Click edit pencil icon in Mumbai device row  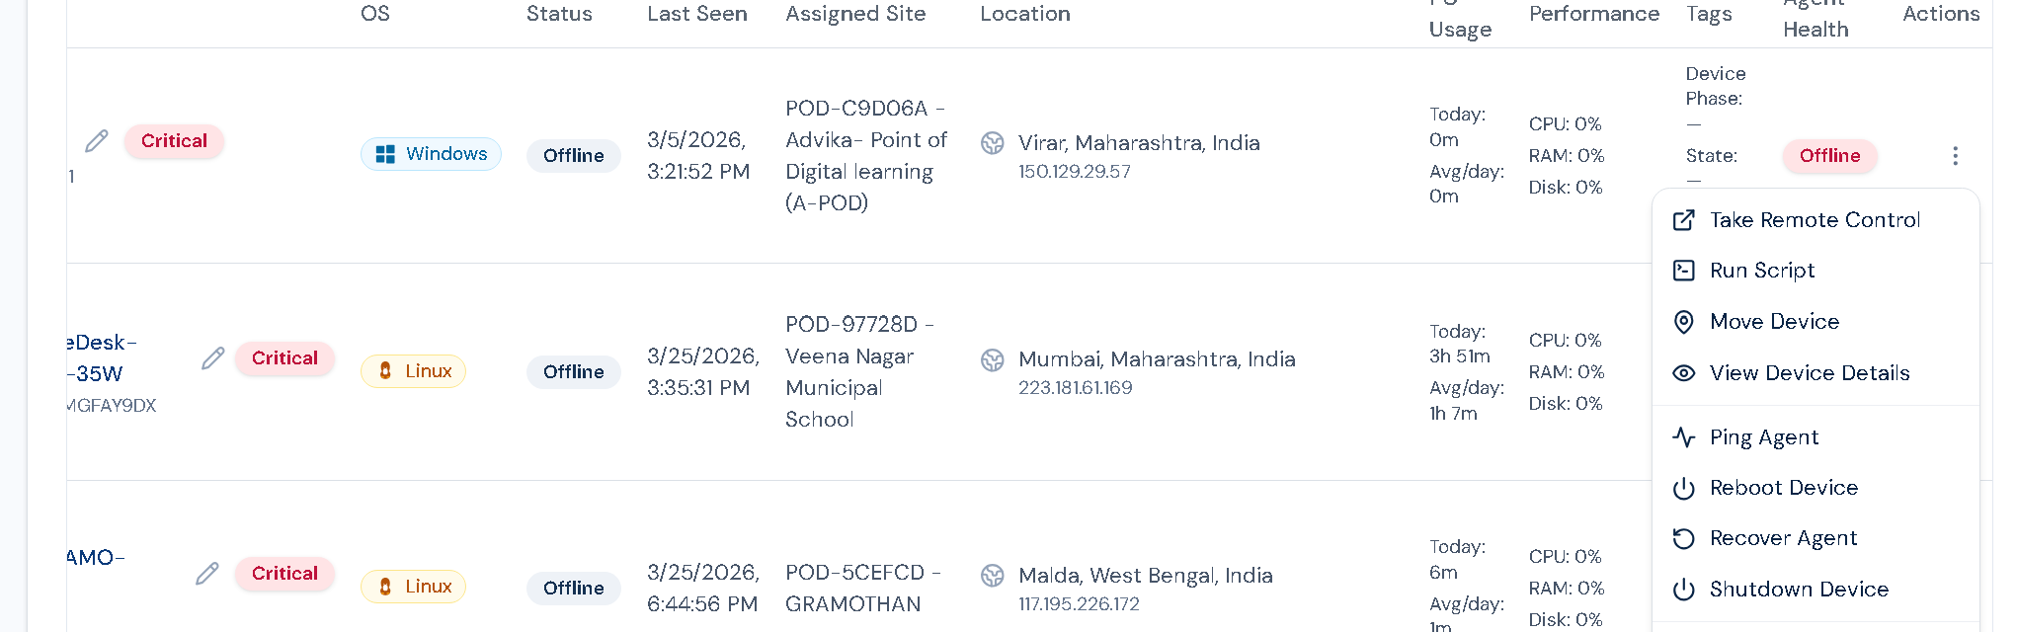click(213, 358)
